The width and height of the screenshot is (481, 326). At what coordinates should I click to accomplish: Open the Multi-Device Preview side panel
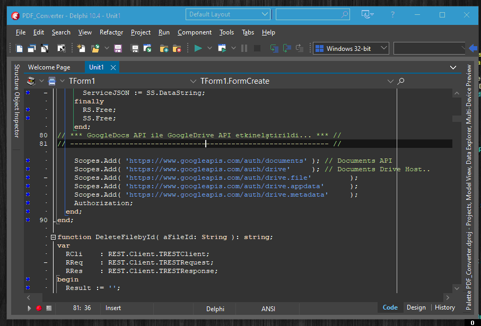468,94
